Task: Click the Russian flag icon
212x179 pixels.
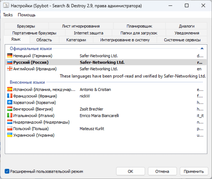Action: coord(10,62)
